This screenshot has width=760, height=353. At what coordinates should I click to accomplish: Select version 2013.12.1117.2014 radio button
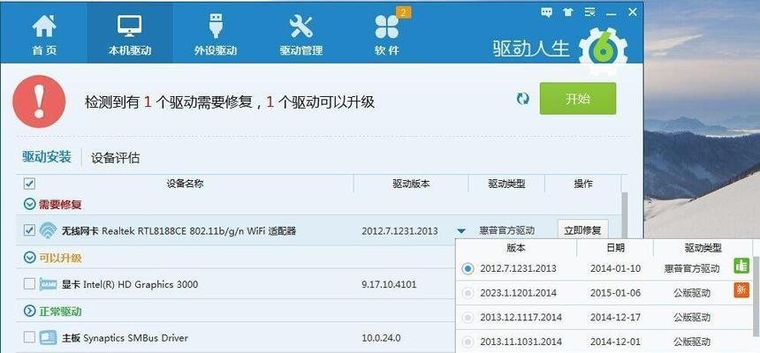(x=467, y=318)
